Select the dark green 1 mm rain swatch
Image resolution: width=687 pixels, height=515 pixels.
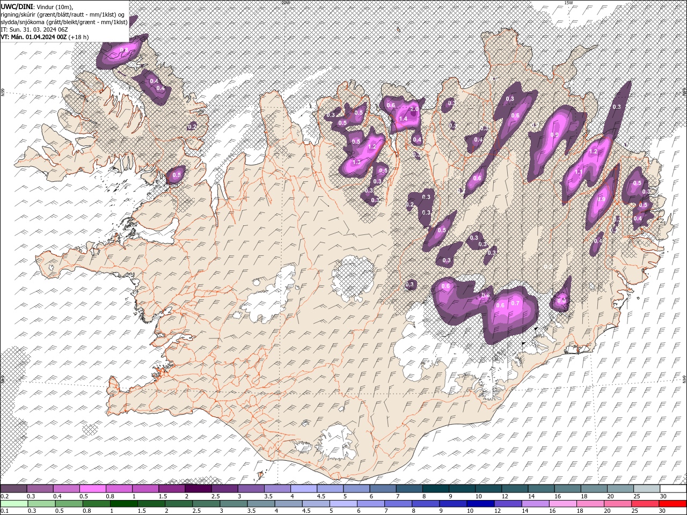click(123, 504)
